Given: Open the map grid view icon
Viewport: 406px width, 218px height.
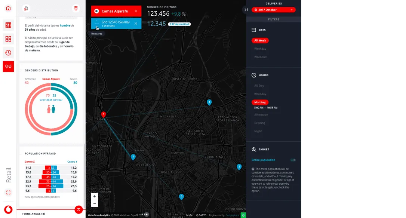Looking at the screenshot, I should tap(8, 25).
